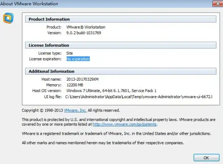223x164 pixels.
Task: Close the About VMware Workstation dialog
Action: [218, 4]
